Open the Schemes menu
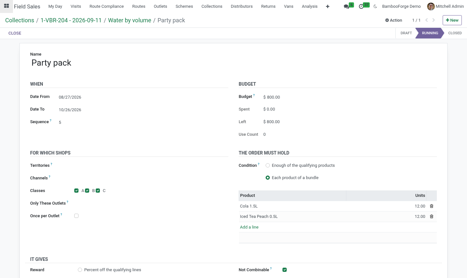 click(x=184, y=6)
